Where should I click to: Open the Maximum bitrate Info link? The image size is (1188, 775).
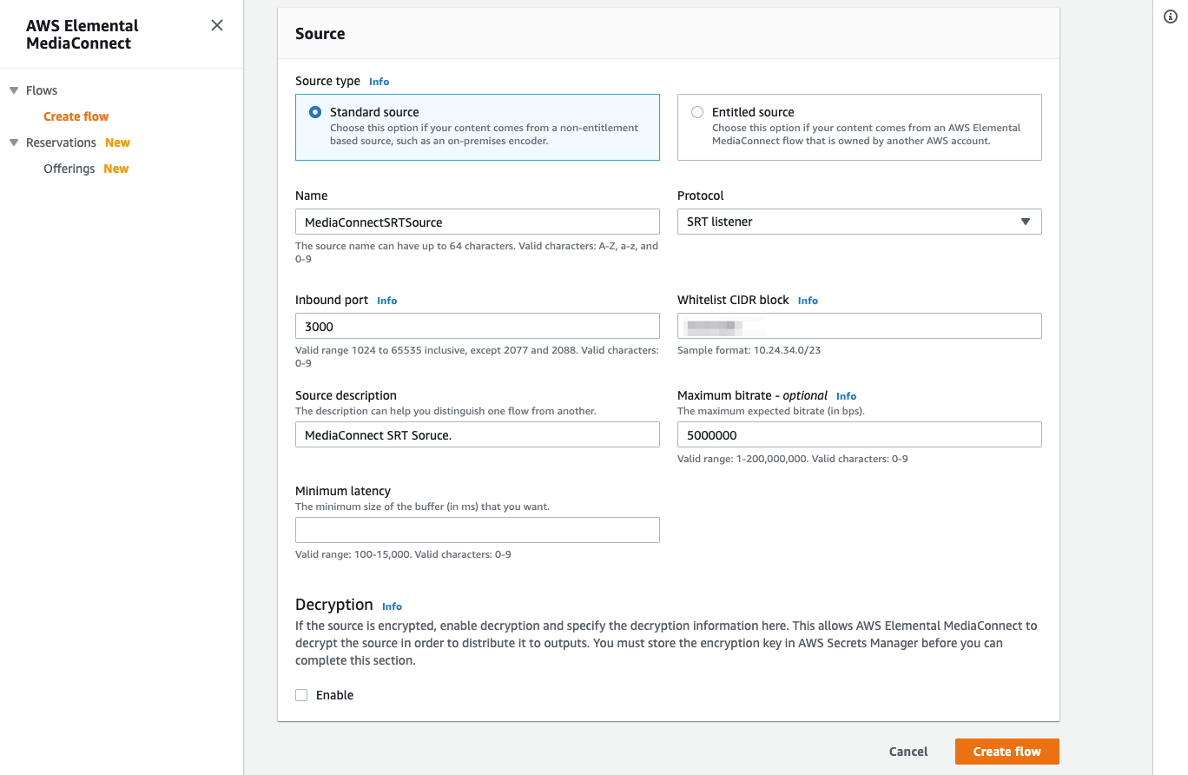coord(846,395)
